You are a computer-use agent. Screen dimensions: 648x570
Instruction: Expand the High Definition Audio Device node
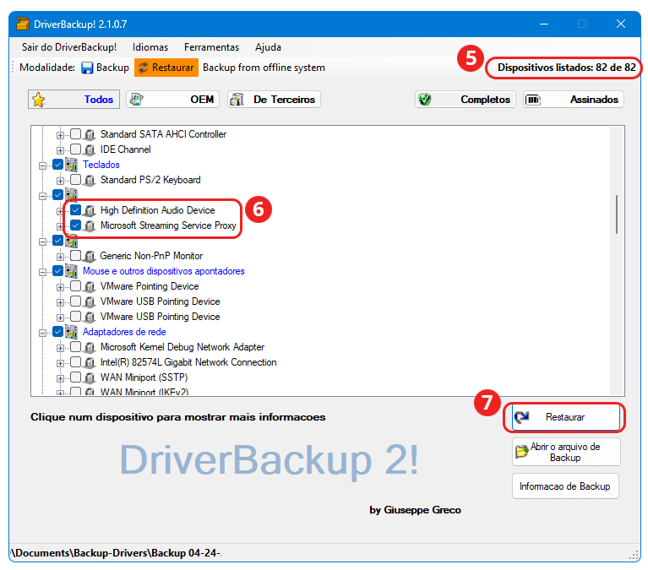click(x=60, y=211)
